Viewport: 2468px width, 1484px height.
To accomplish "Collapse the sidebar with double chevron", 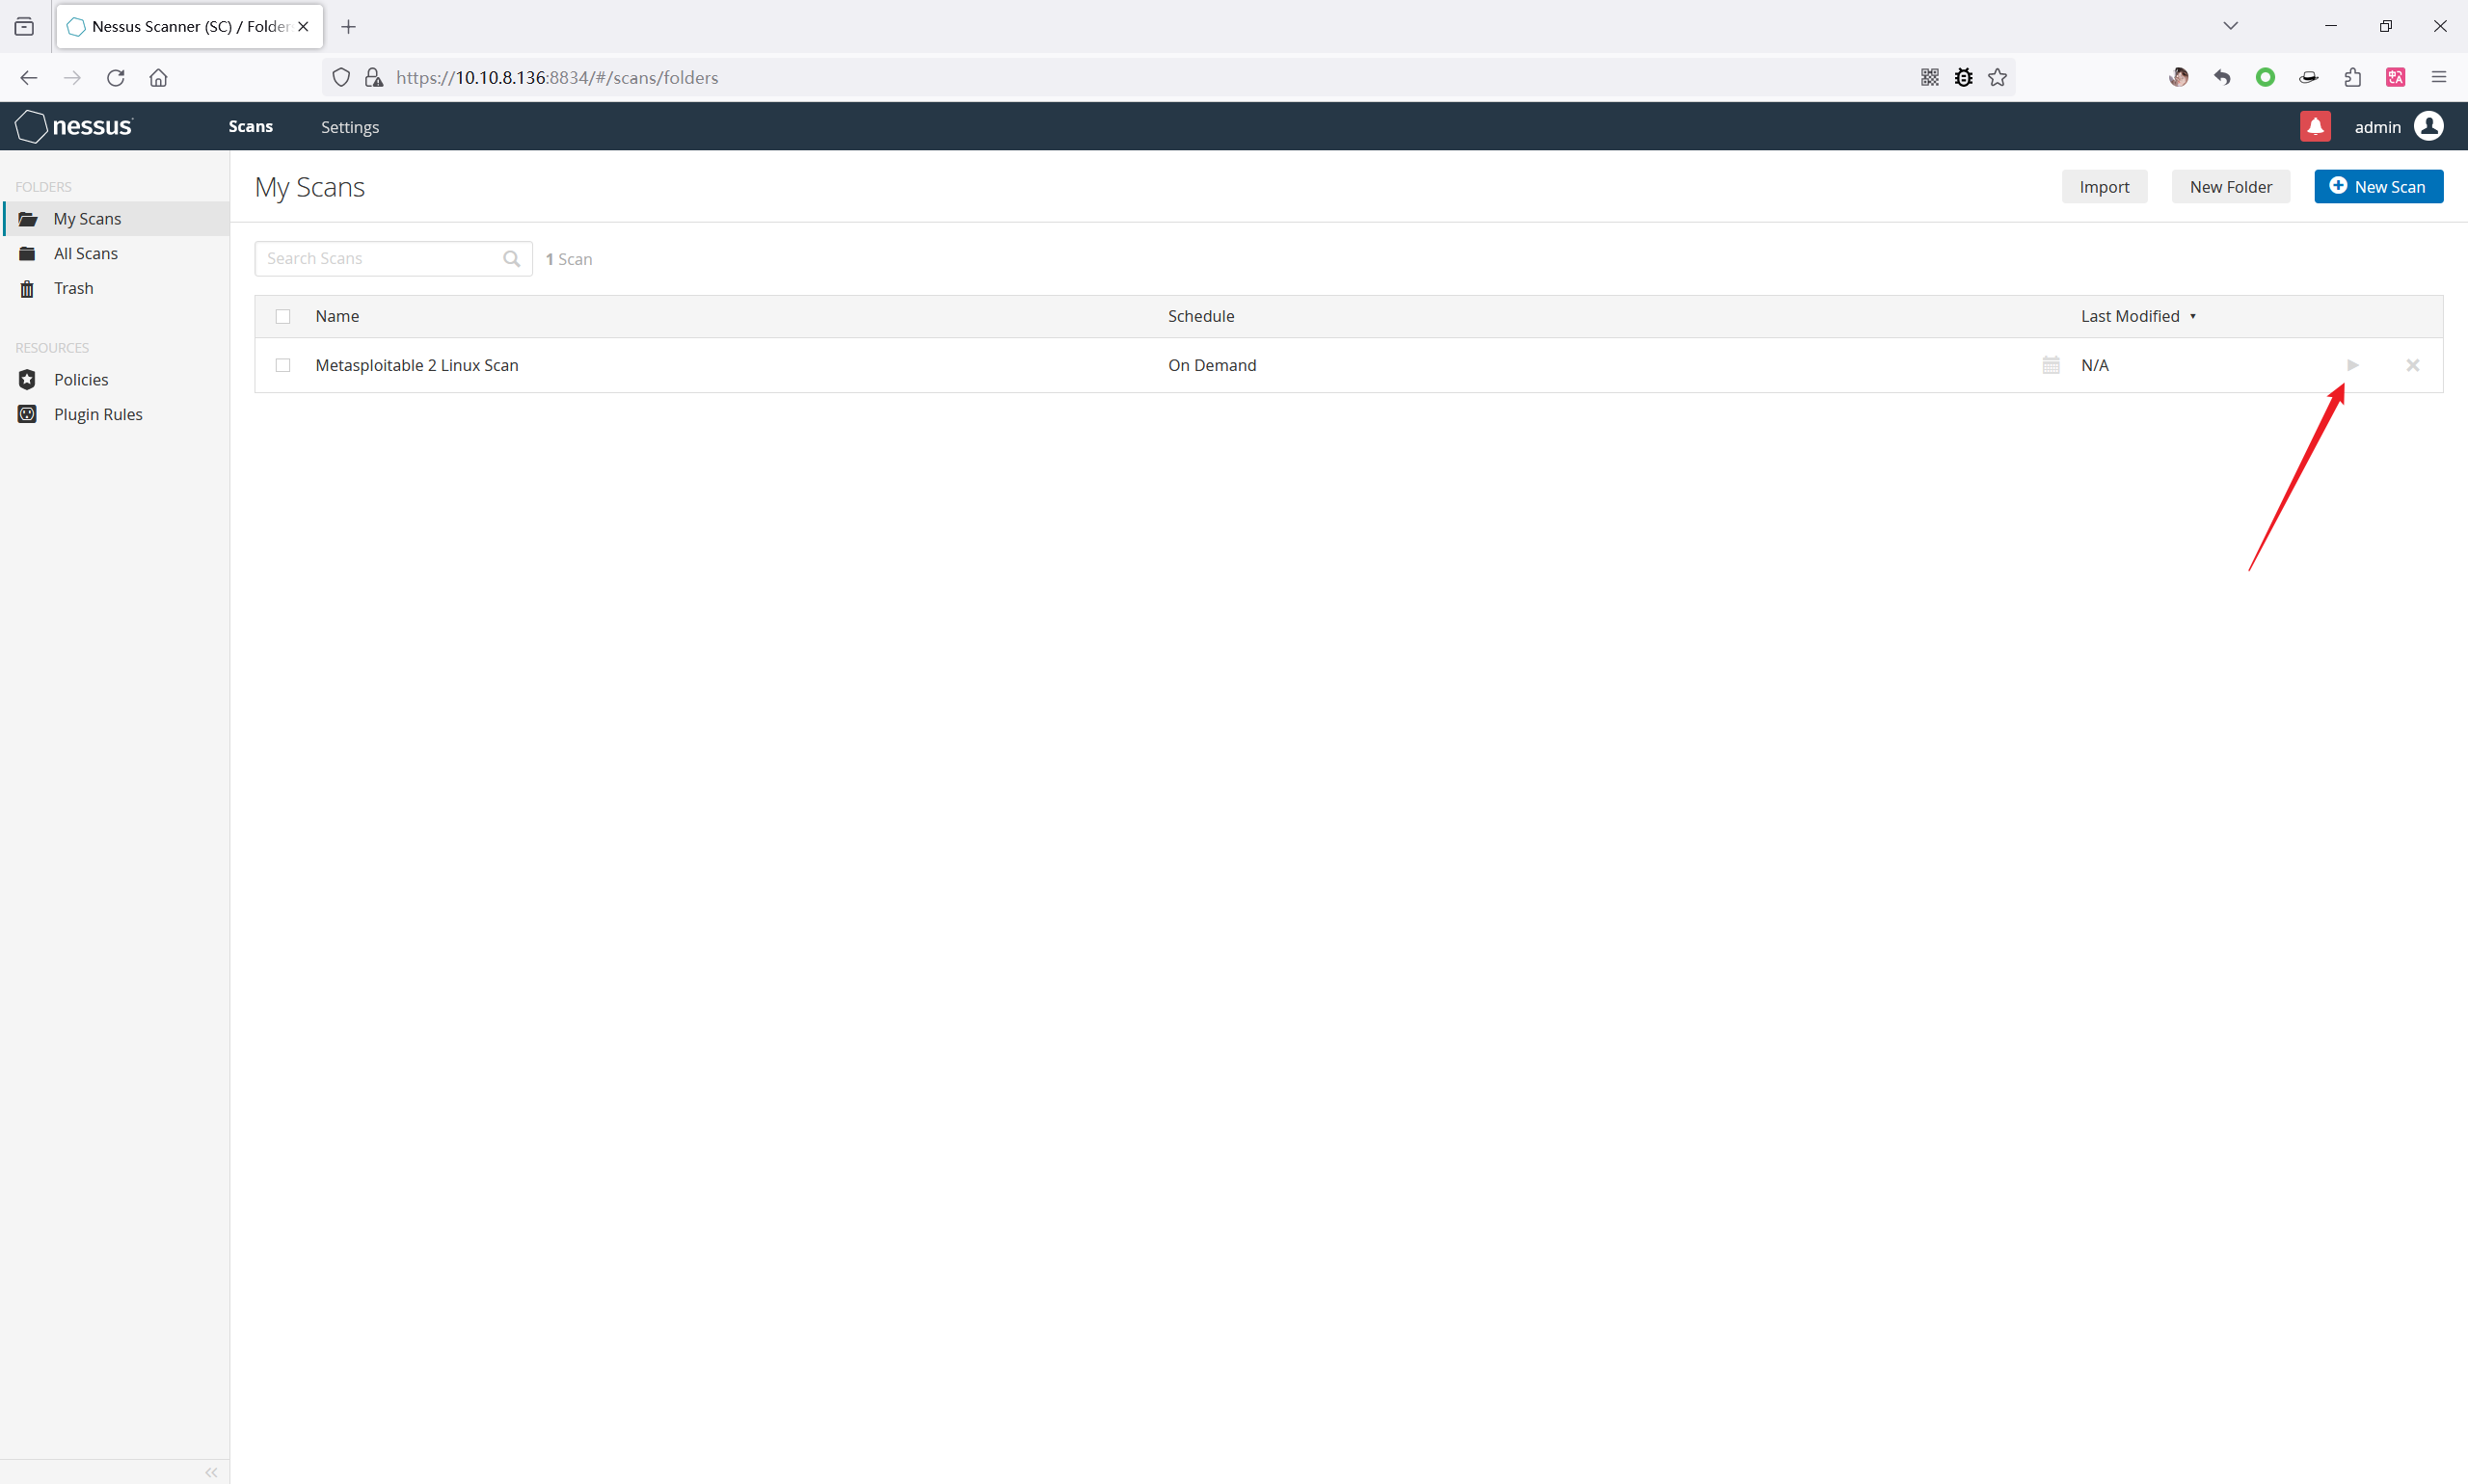I will tap(211, 1472).
